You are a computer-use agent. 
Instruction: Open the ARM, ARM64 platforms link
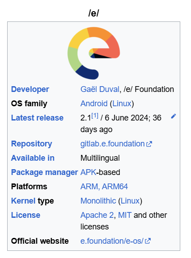click(x=104, y=187)
